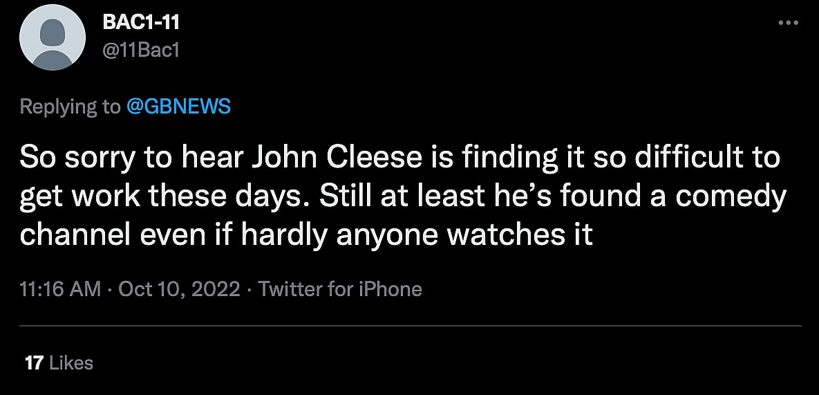Click the divider line above the likes
This screenshot has height=395, width=819.
pos(409,325)
